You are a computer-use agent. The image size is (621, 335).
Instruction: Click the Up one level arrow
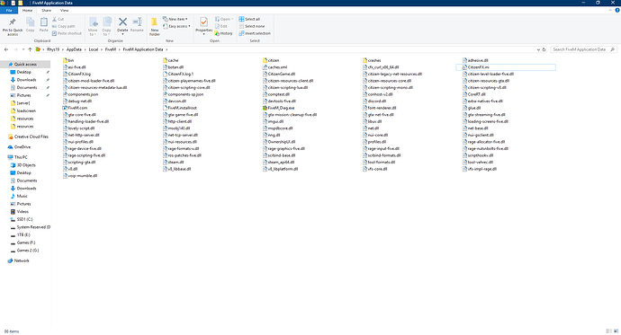pyautogui.click(x=30, y=49)
